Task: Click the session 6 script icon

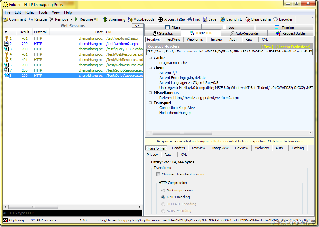Action: point(6,65)
